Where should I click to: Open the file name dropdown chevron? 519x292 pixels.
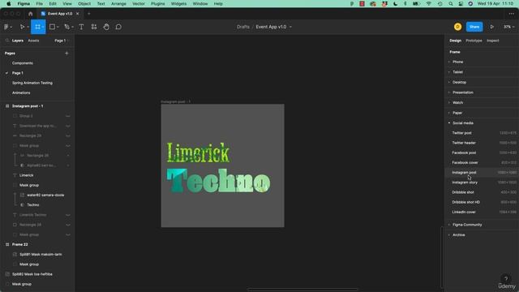[290, 27]
